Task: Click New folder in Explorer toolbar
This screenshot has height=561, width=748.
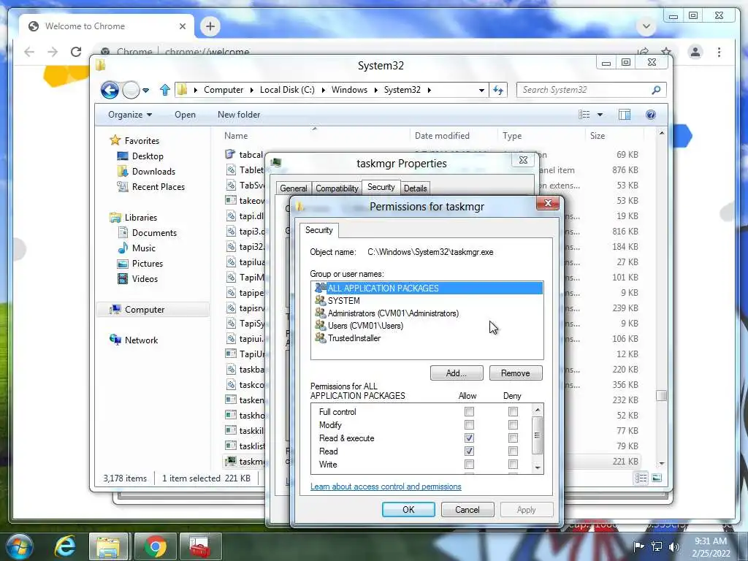Action: tap(239, 115)
